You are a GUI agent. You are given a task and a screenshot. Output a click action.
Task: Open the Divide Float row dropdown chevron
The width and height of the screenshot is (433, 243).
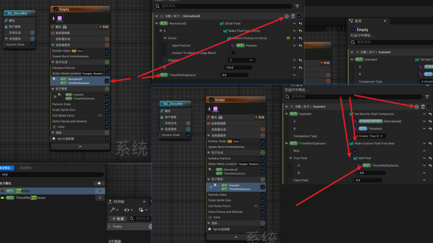click(x=294, y=24)
